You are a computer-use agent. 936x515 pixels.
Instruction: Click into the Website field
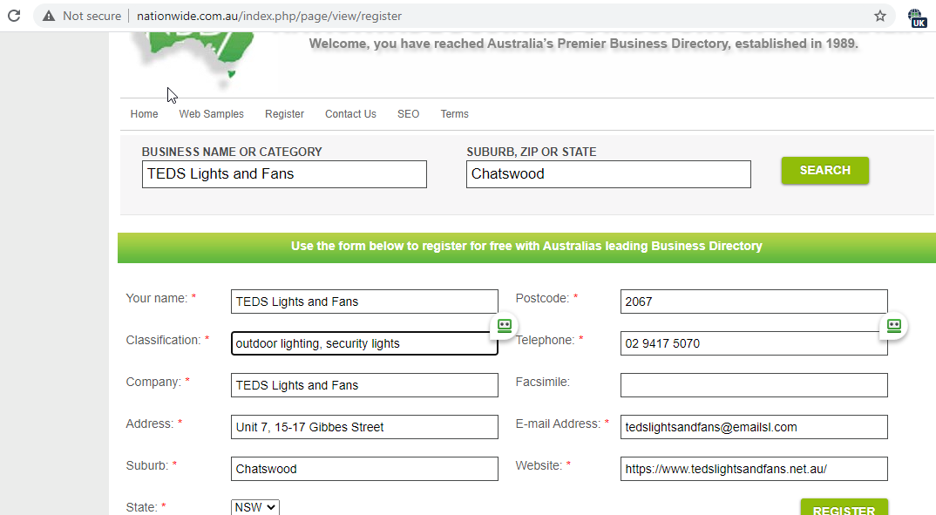tap(754, 469)
